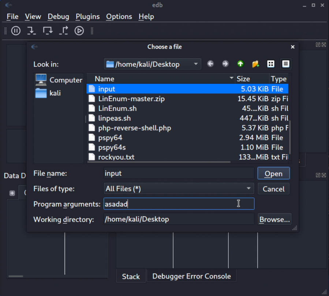
Task: Select Computer in the sidebar
Action: pyautogui.click(x=59, y=80)
